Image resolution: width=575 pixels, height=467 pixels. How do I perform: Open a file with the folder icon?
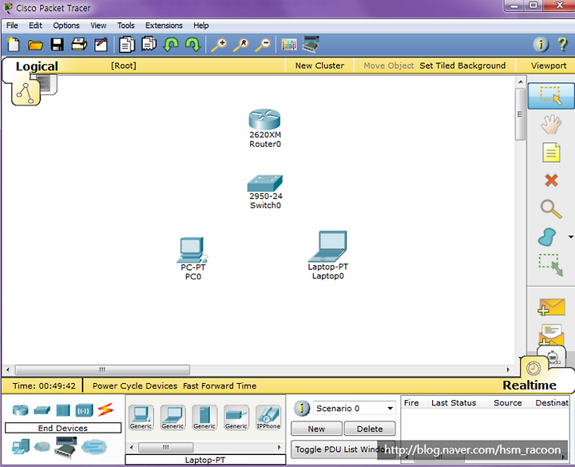pos(35,45)
